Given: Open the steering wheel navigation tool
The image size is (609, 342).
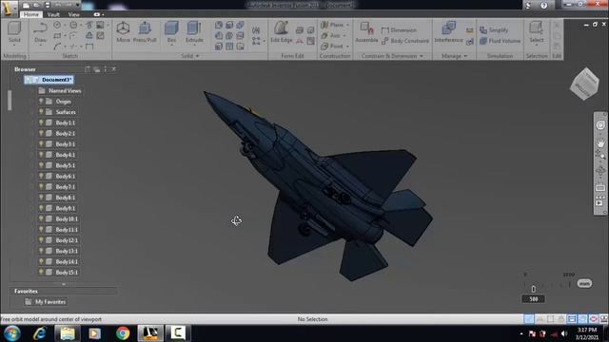Looking at the screenshot, I should pos(600,125).
